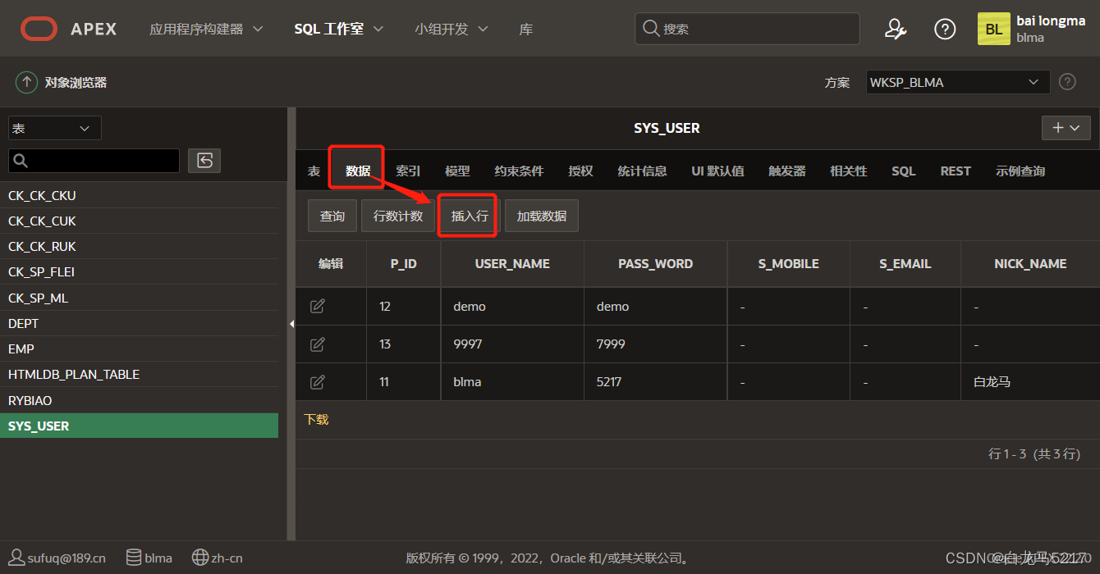Switch to the 示例查询 tab

click(1020, 171)
